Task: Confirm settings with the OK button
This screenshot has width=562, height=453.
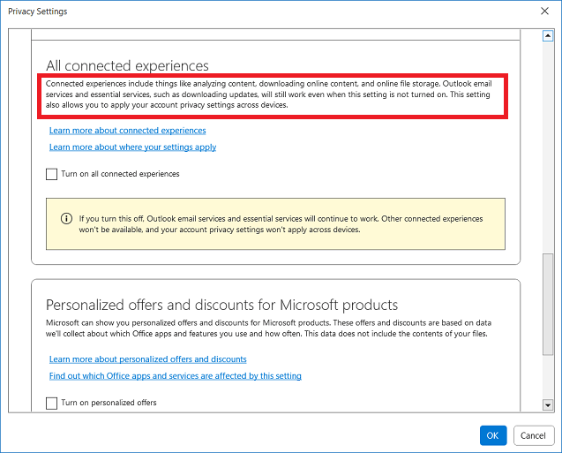Action: [493, 435]
